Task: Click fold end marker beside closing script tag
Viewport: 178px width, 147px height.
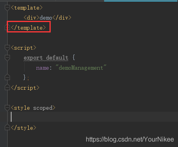Action: pyautogui.click(x=7, y=87)
